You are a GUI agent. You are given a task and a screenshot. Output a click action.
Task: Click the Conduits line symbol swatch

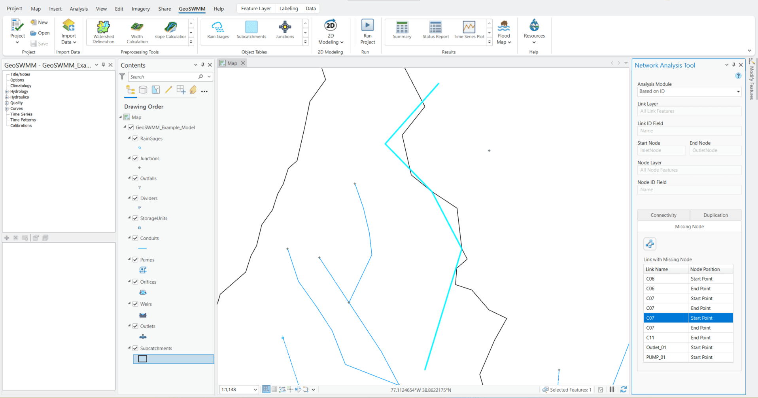(142, 248)
